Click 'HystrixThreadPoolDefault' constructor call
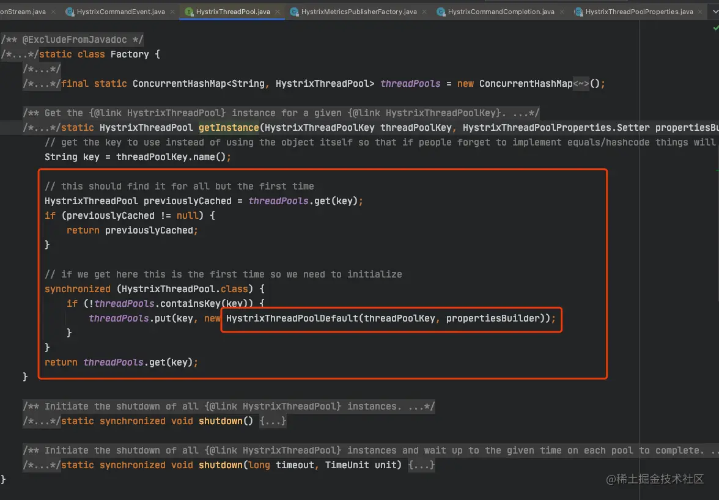 coord(292,318)
